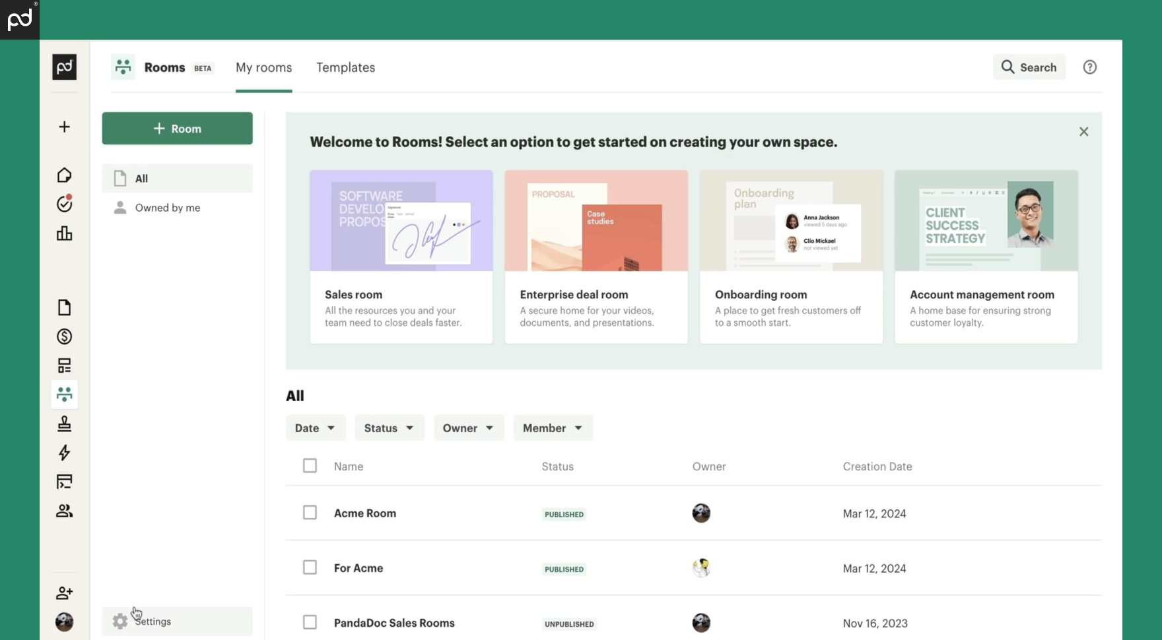Click the Creation Date column header
This screenshot has height=640, width=1162.
tap(877, 466)
